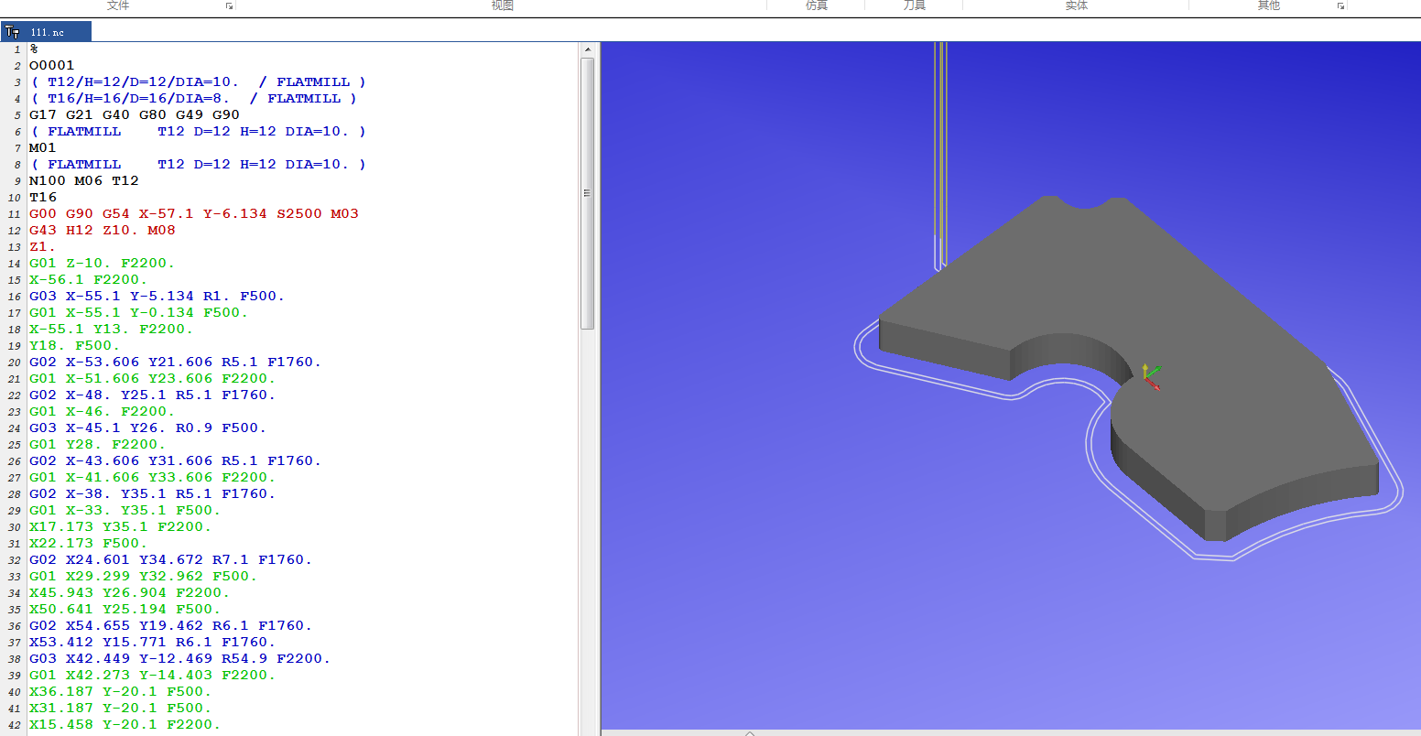Screen dimensions: 1421x736
Task: Select arc line G02 X-53.606 Y21.606 R5.1
Action: click(176, 363)
